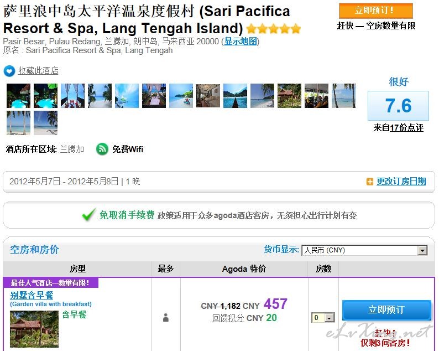Click the green free Wifi icon
The height and width of the screenshot is (351, 439).
click(x=102, y=149)
